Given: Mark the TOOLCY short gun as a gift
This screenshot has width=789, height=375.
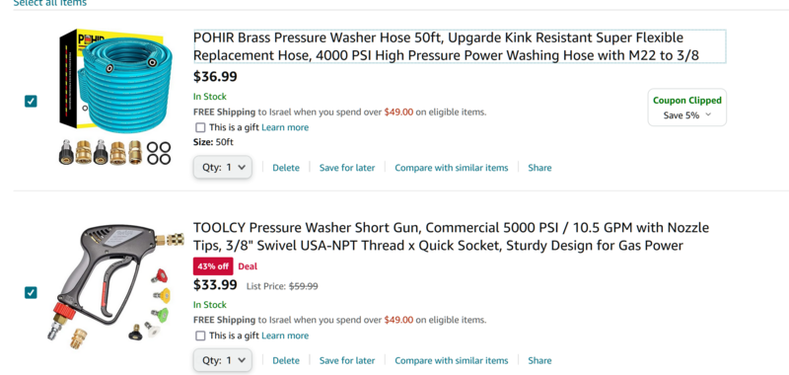Looking at the screenshot, I should pos(200,336).
